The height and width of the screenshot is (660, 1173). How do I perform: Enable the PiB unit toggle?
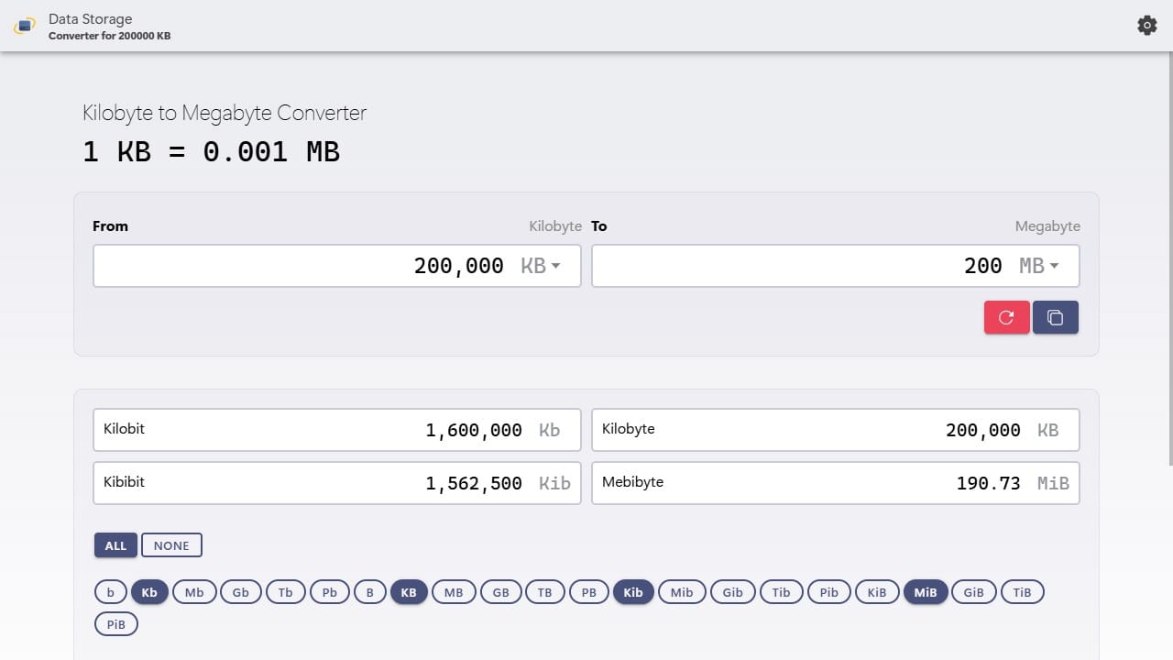115,624
